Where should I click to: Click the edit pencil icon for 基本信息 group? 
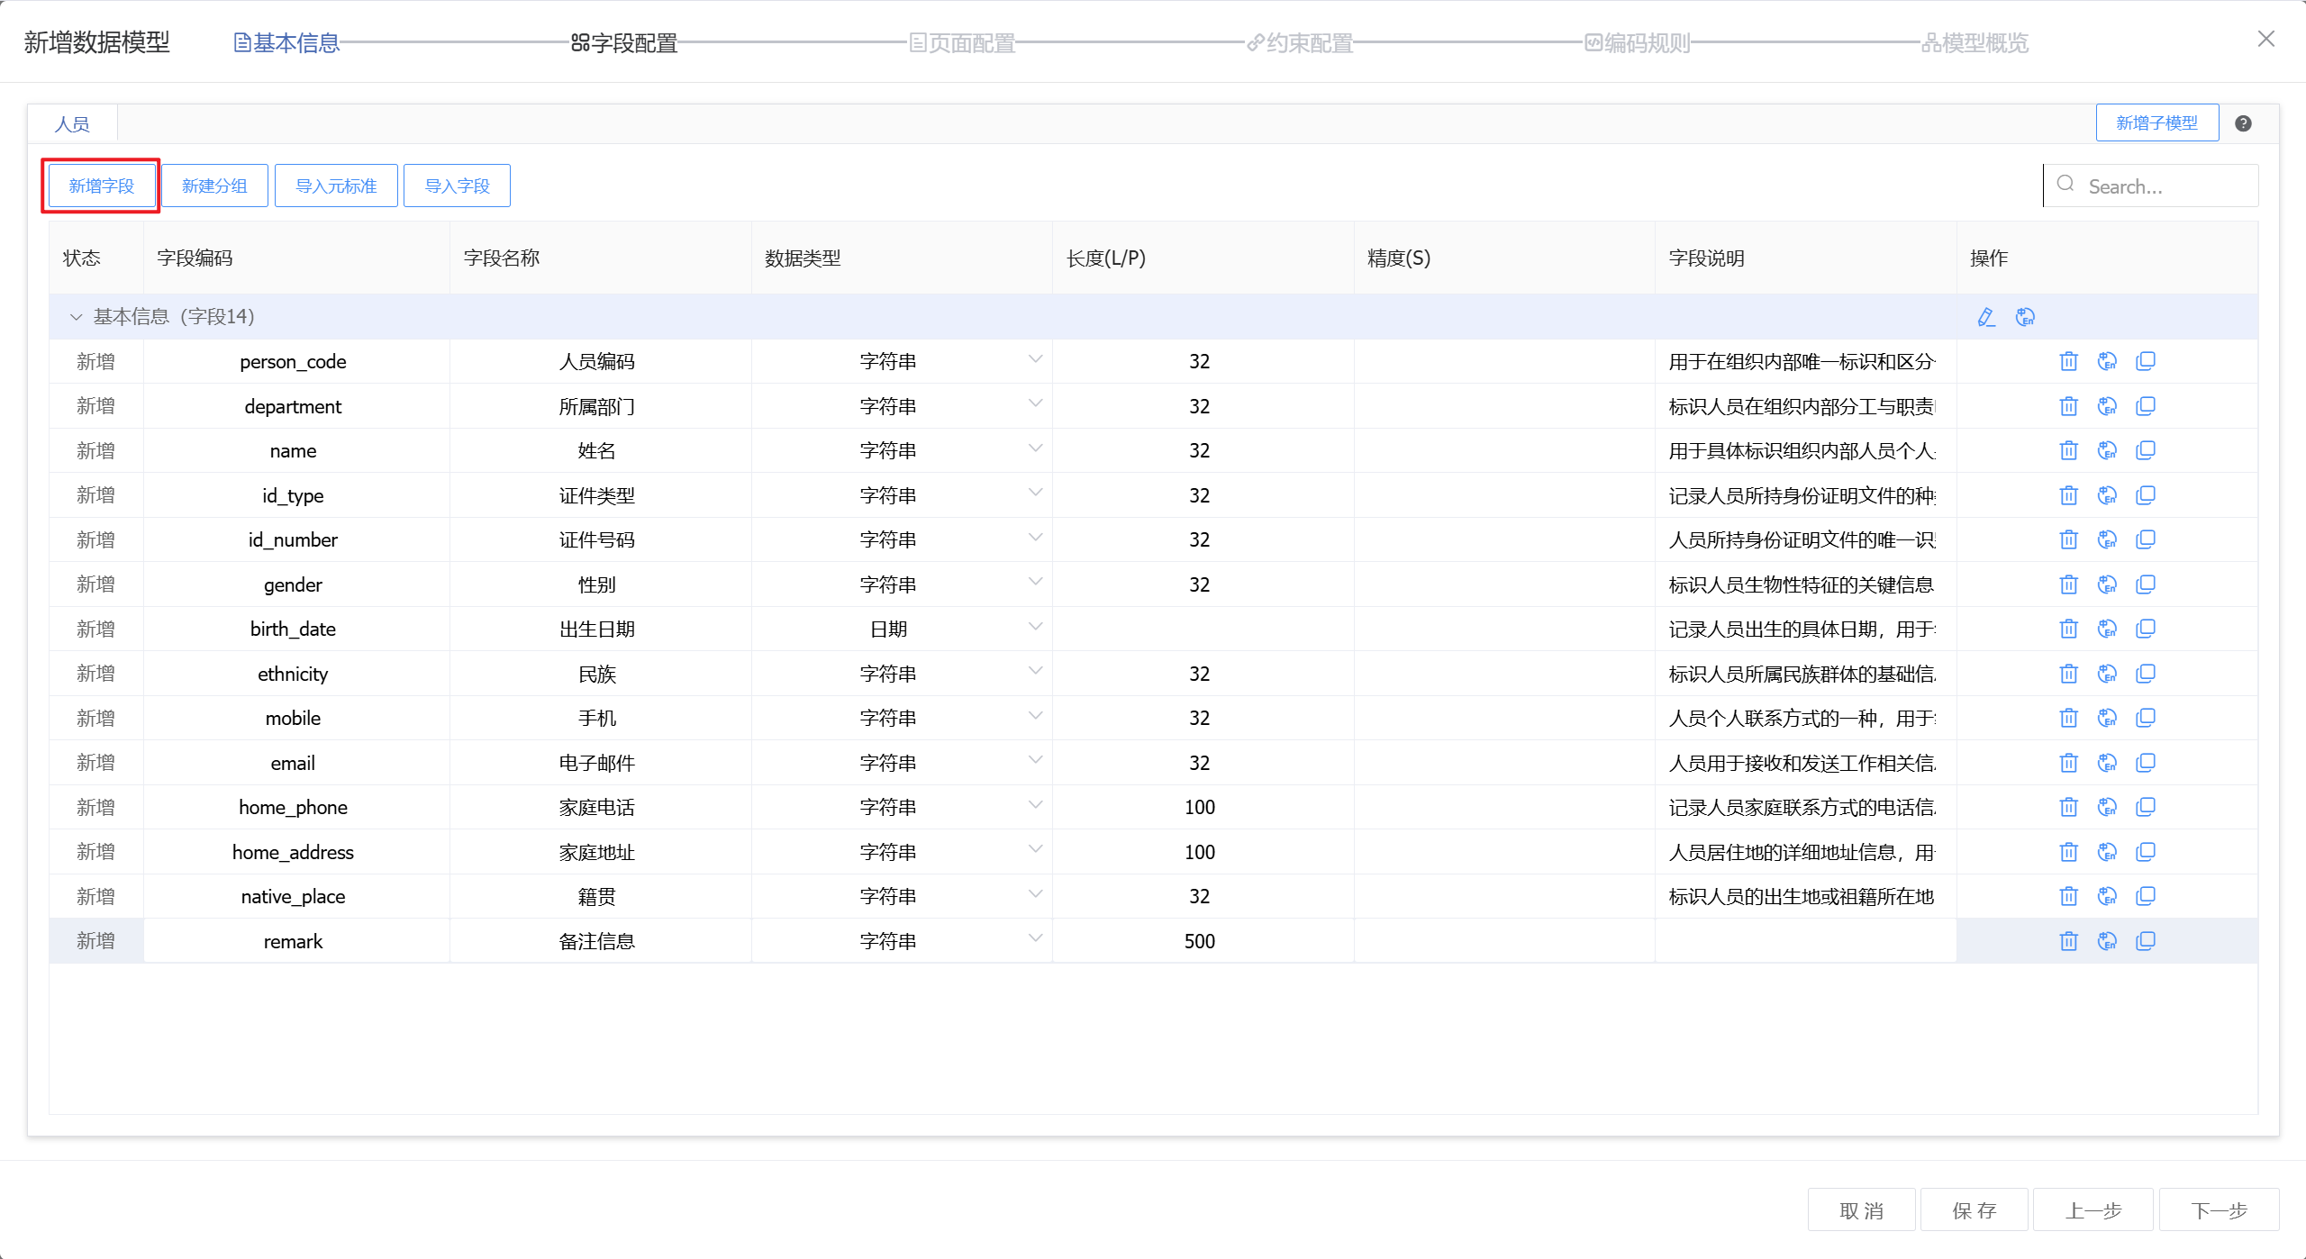coord(1986,317)
